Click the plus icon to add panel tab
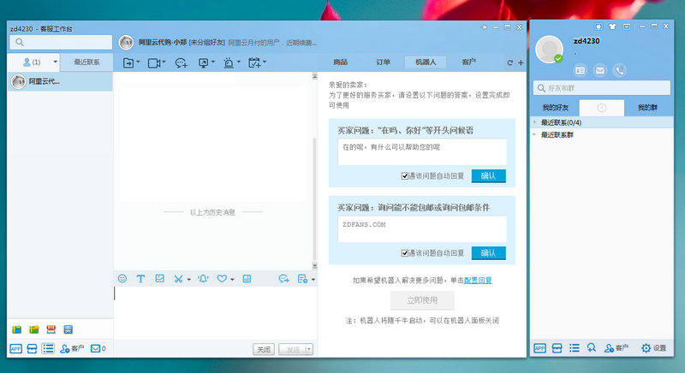 tap(521, 62)
